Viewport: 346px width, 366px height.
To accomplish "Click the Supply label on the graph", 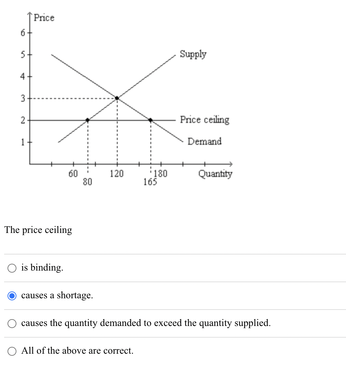I will (x=193, y=54).
